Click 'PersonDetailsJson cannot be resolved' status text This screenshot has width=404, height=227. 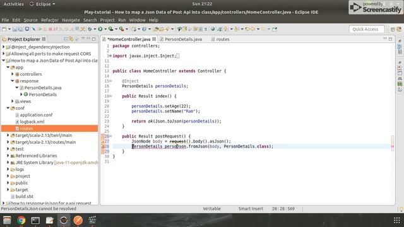click(39, 209)
